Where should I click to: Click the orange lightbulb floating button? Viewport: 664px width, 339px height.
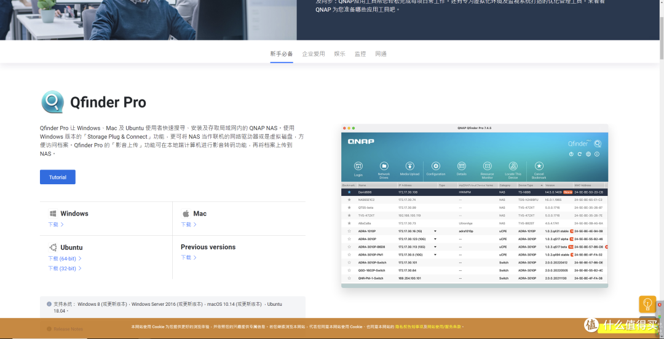click(647, 304)
